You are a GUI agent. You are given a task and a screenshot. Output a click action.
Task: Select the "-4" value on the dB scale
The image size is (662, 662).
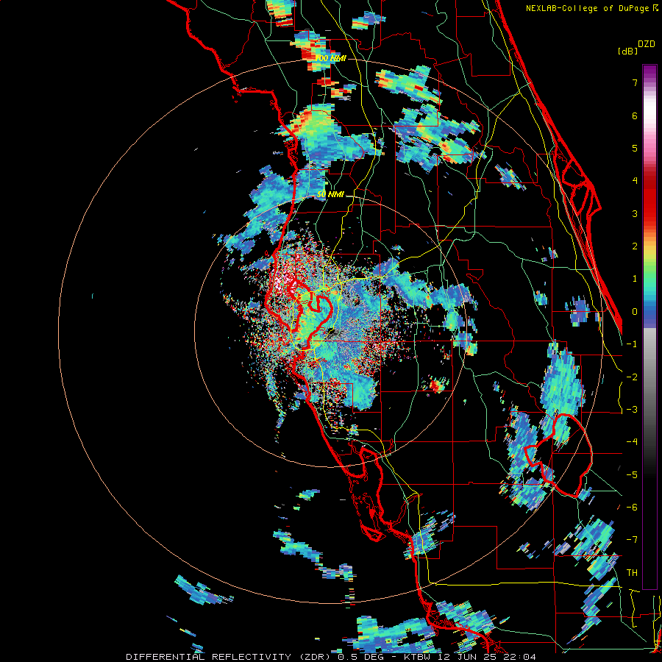[632, 442]
